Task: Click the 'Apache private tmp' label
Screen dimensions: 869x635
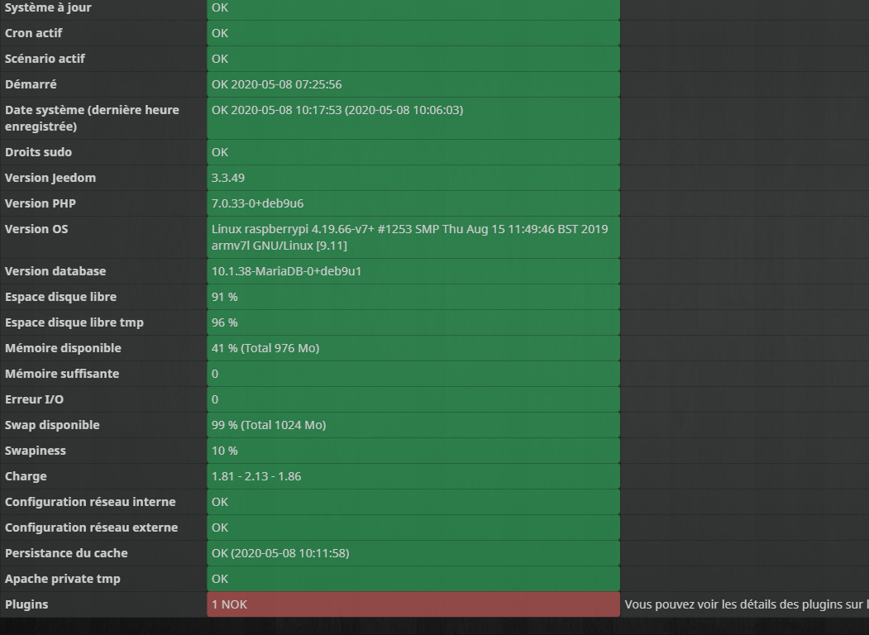Action: 63,579
